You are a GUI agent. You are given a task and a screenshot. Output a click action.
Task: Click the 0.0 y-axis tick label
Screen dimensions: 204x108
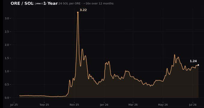[7, 98]
